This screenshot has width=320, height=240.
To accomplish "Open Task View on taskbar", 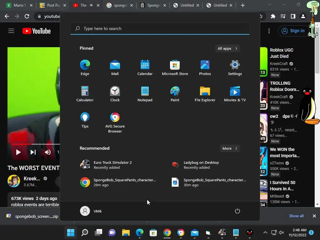I will (x=98, y=232).
